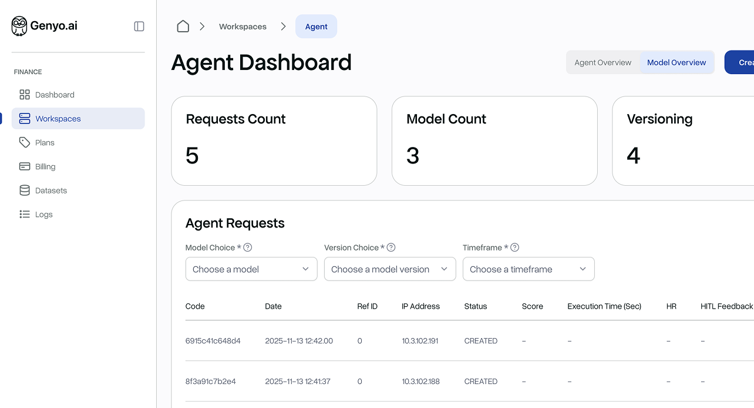
Task: Click the Timeframe help icon
Action: point(515,248)
